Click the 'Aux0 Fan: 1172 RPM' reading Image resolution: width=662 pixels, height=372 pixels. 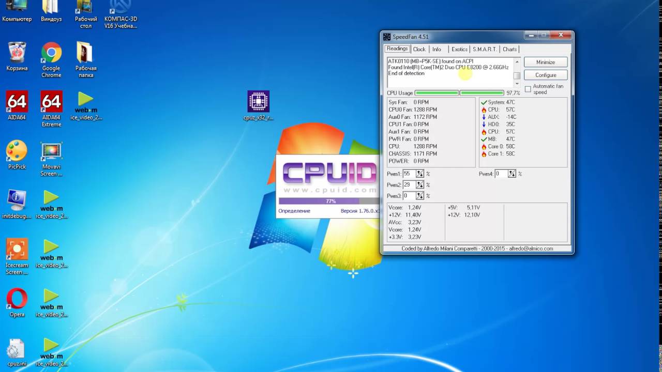pos(413,117)
